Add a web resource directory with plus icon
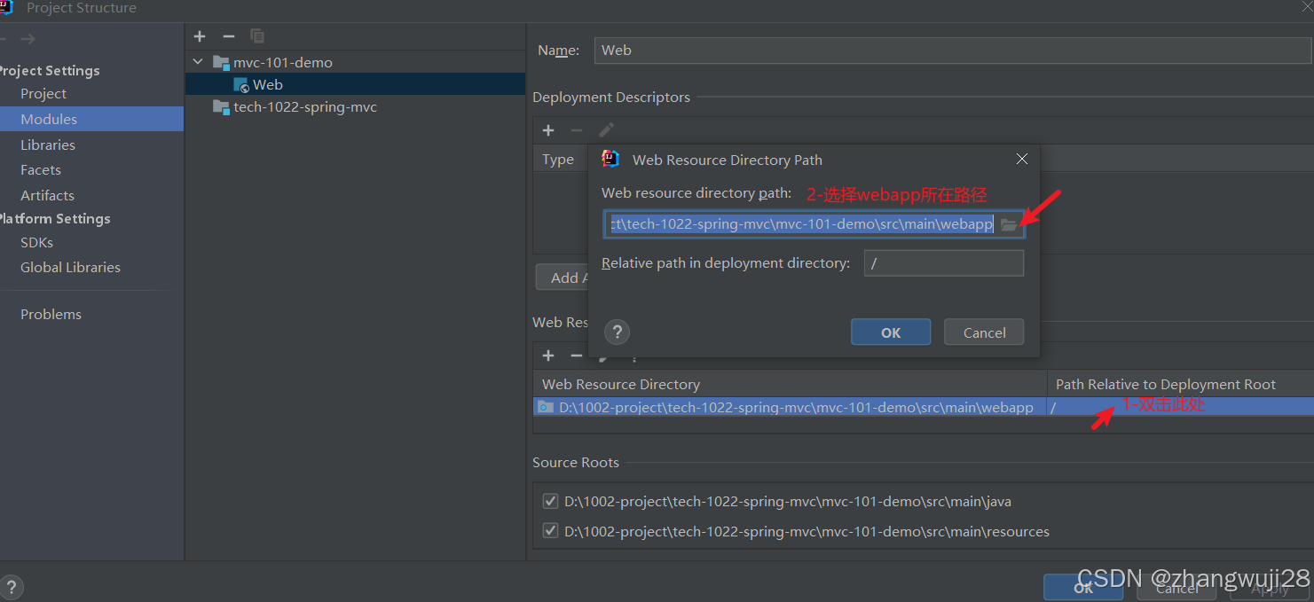The height and width of the screenshot is (602, 1314). click(548, 356)
